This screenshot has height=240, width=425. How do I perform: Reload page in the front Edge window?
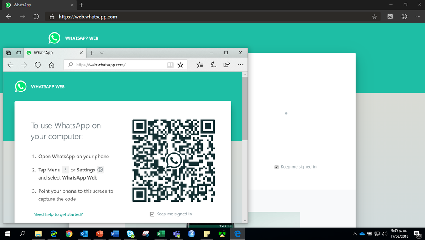[38, 65]
